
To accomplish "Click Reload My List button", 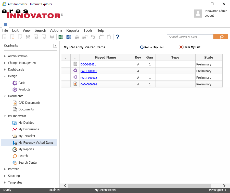I will (x=152, y=47).
